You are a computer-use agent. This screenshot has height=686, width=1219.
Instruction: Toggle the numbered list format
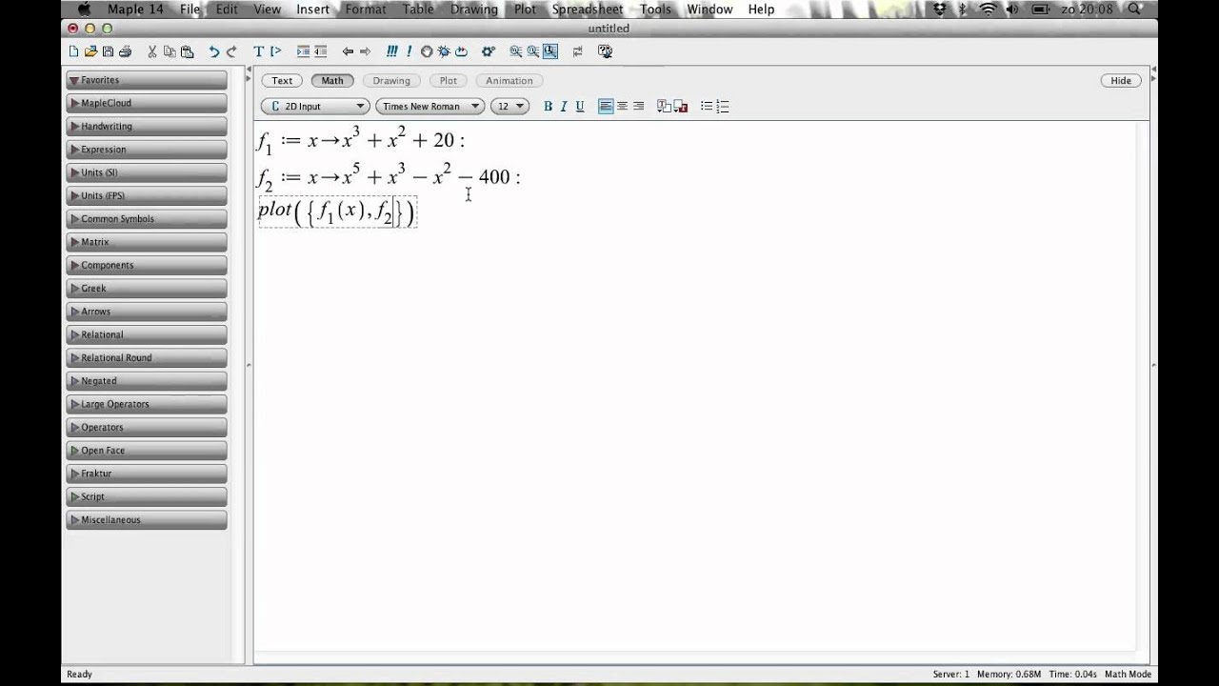point(723,107)
